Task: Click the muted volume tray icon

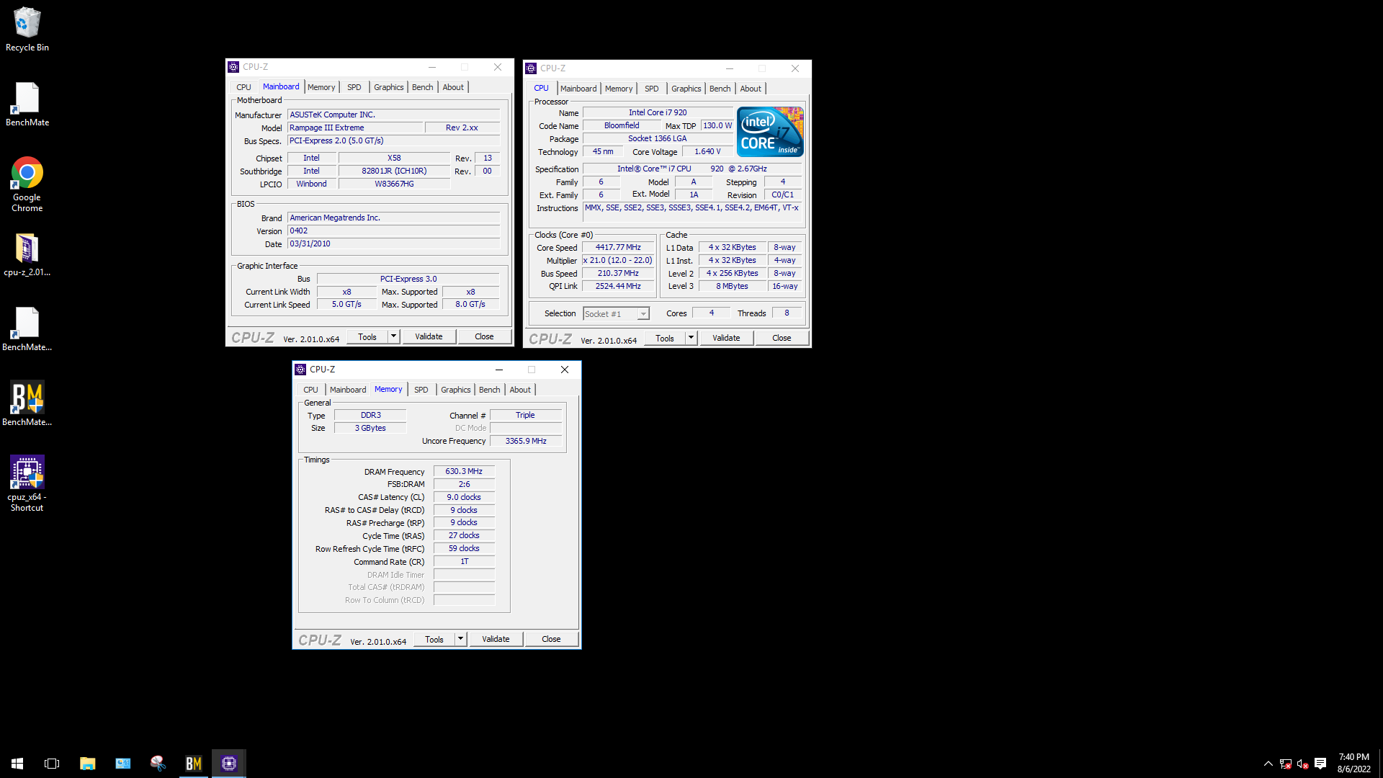Action: click(x=1302, y=764)
